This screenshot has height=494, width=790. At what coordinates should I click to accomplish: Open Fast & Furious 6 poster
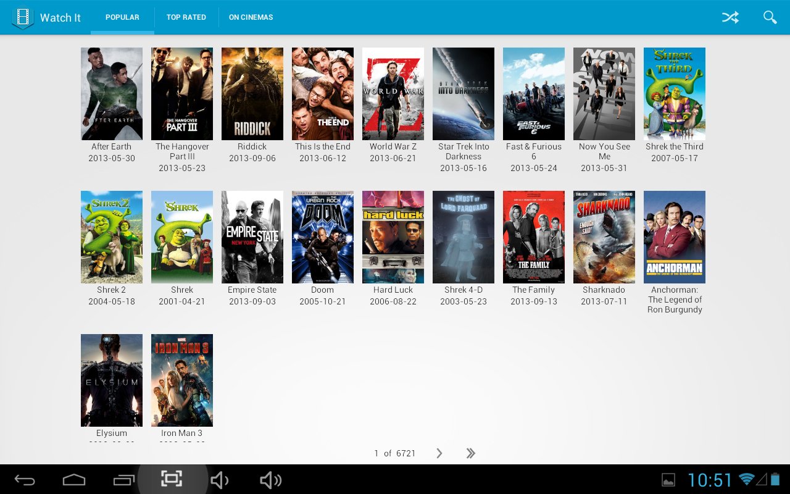click(534, 94)
